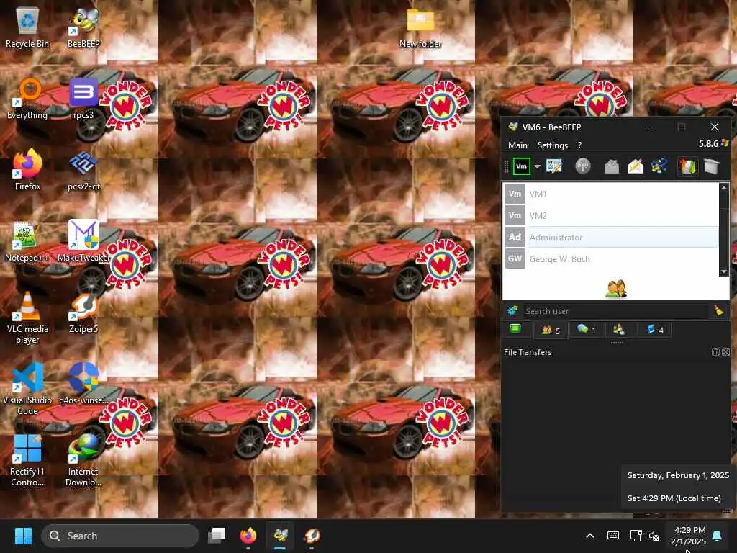This screenshot has width=737, height=553.
Task: Select the Everything desktop shortcut
Action: tap(27, 99)
